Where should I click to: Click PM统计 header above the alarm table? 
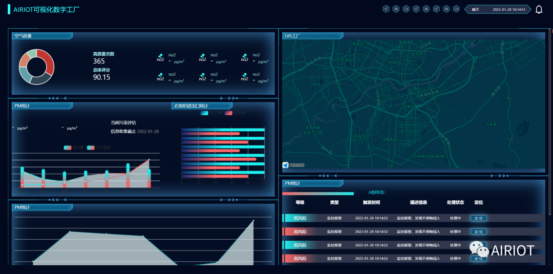click(313, 183)
